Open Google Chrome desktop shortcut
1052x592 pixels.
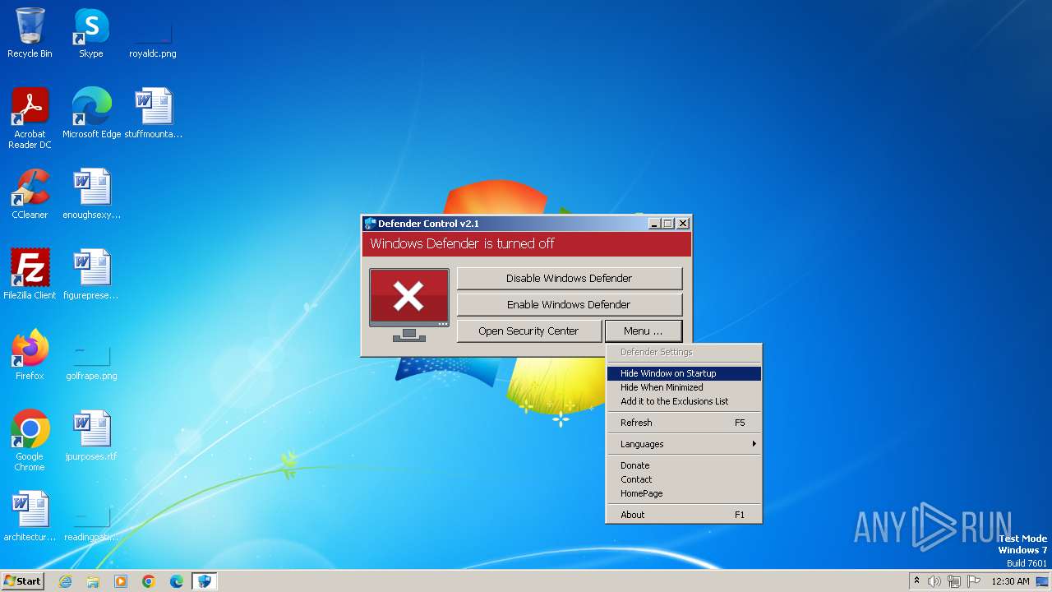click(x=30, y=440)
